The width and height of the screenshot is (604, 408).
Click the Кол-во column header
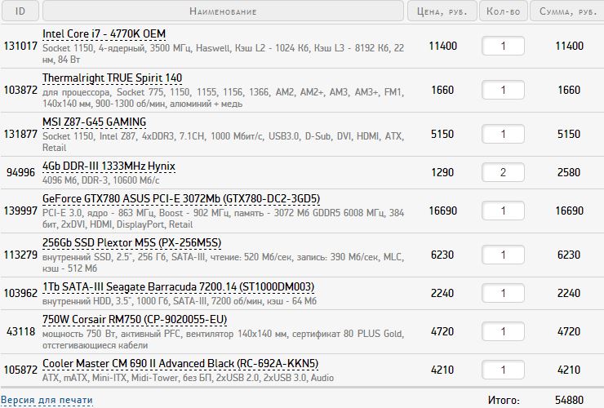tap(504, 11)
